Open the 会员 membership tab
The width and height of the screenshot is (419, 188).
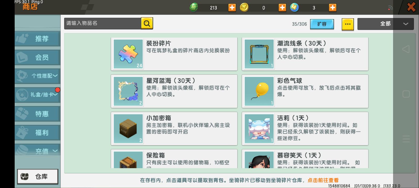(x=37, y=57)
